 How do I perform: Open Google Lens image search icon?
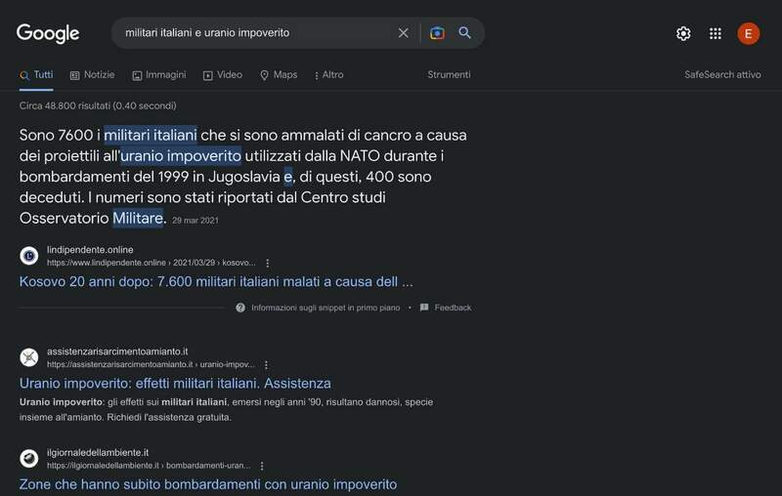tap(438, 33)
